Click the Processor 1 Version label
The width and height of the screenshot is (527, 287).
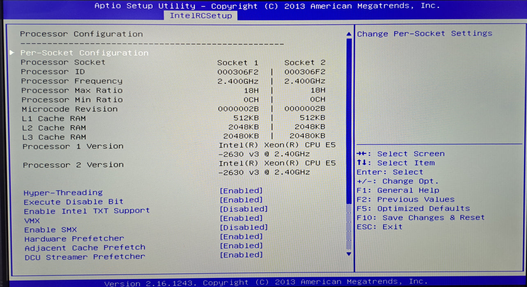(x=73, y=146)
